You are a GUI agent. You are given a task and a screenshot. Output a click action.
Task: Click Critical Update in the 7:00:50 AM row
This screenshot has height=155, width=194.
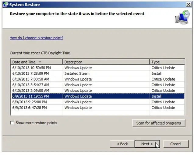[163, 79]
